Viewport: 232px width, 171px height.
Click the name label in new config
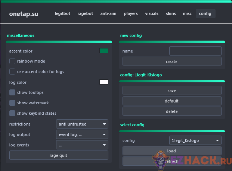click(x=127, y=51)
